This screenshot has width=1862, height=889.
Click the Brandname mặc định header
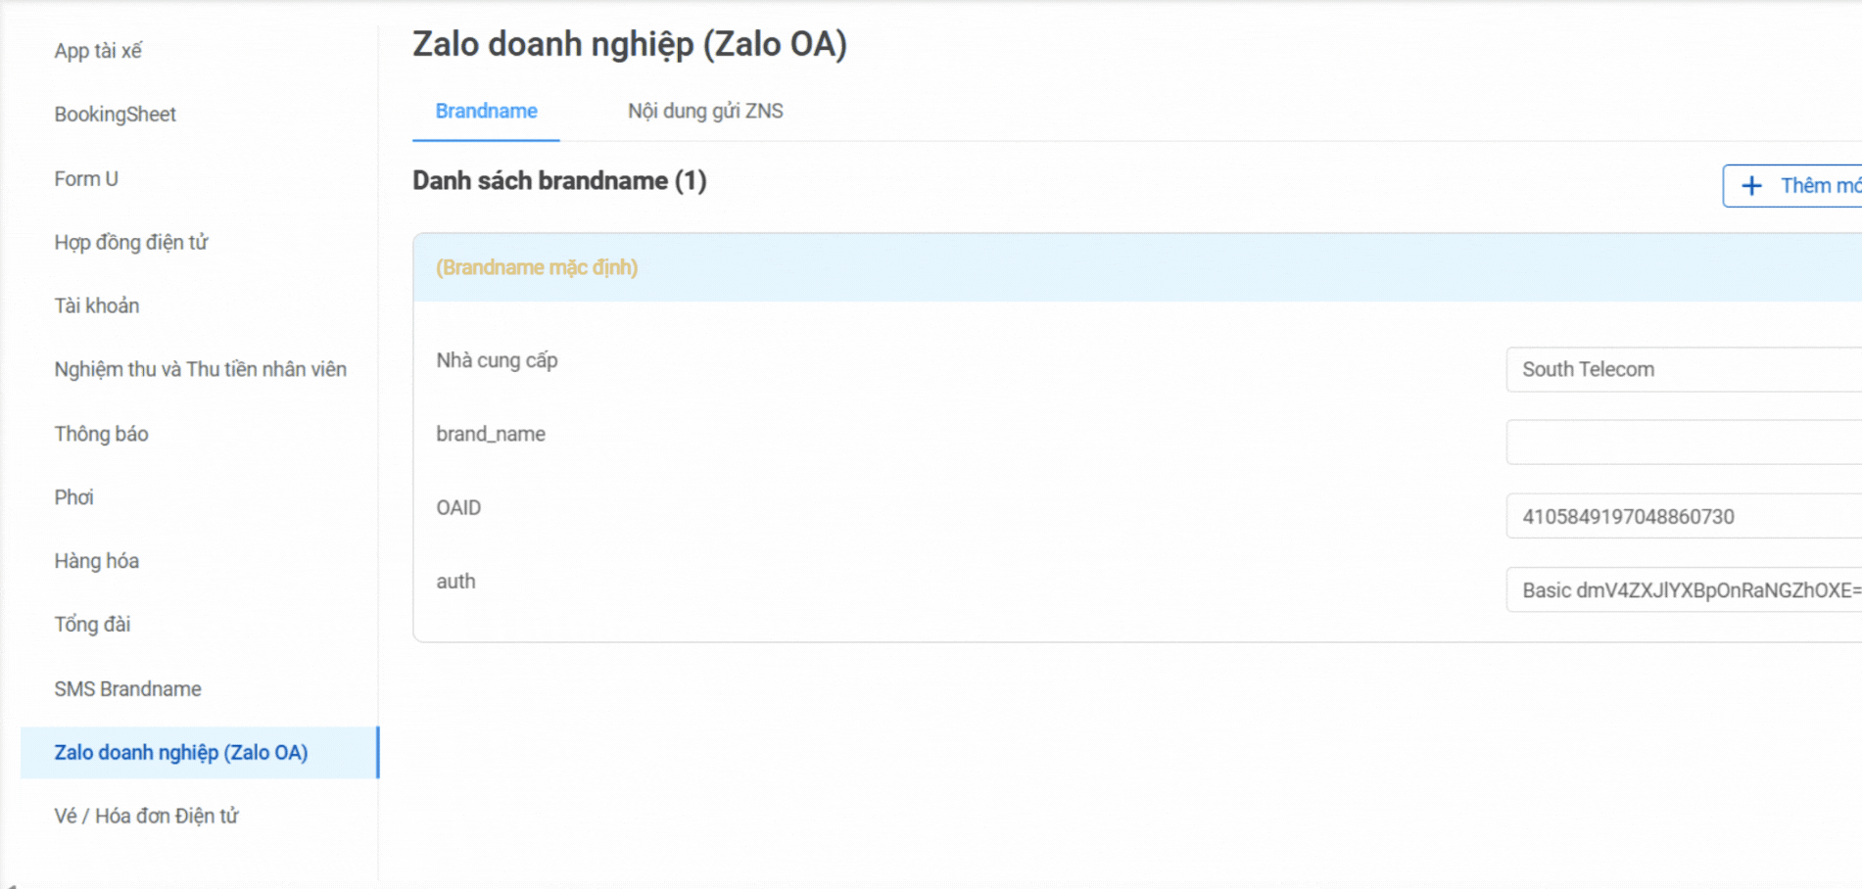coord(537,268)
